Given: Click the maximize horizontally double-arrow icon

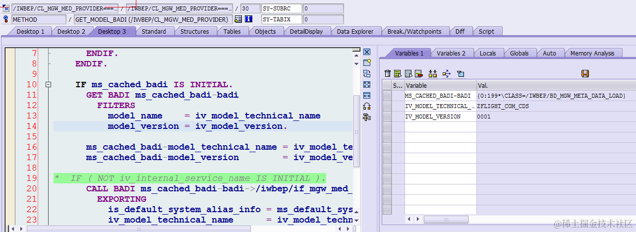Looking at the screenshot, I should coord(367,95).
